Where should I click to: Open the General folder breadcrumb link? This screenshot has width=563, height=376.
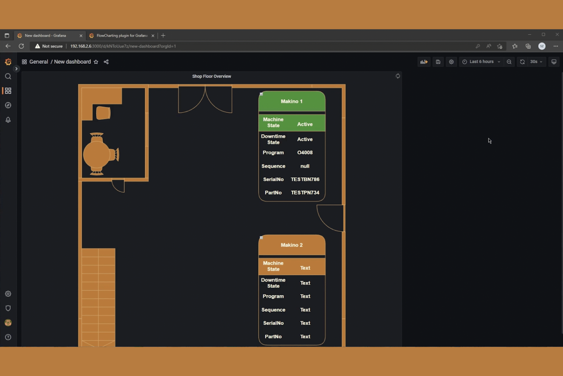pyautogui.click(x=38, y=61)
